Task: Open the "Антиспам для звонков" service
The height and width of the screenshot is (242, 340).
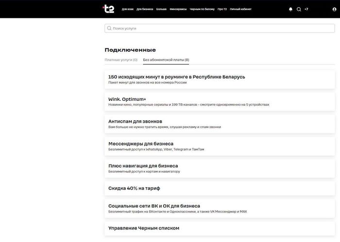Action: [219, 123]
